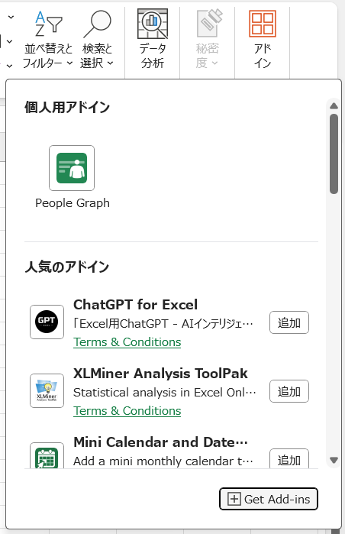Expand the 検索と選択 dropdown chevron
Viewport: 345px width, 534px height.
click(110, 63)
